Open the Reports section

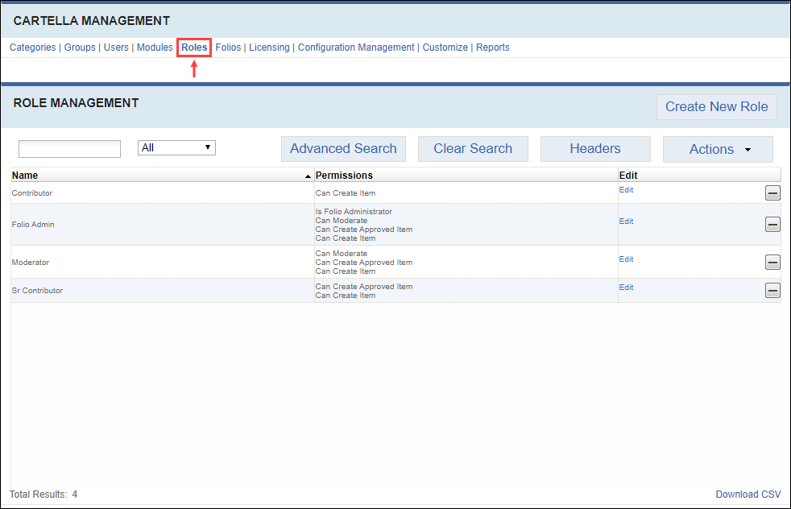coord(492,48)
